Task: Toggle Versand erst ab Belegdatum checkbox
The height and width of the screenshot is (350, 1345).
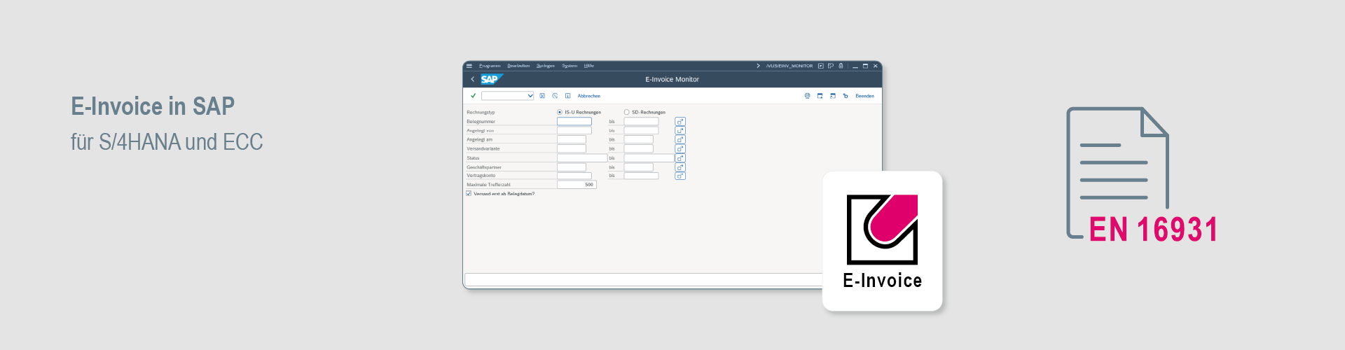Action: point(469,194)
